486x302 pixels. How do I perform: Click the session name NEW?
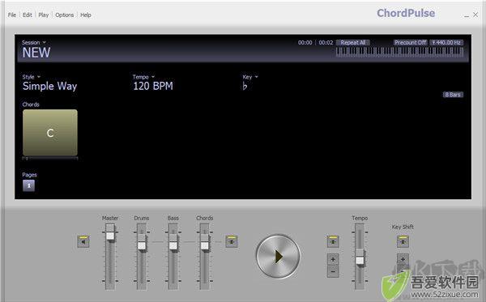click(36, 53)
